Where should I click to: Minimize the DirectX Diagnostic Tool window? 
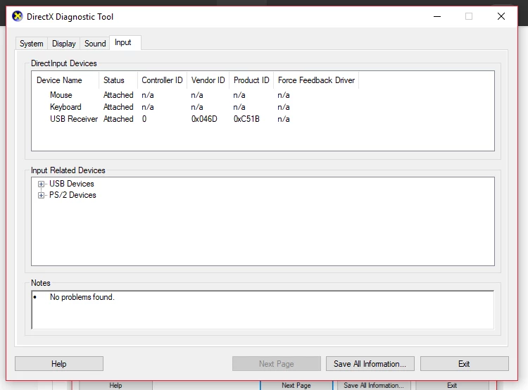coord(437,16)
